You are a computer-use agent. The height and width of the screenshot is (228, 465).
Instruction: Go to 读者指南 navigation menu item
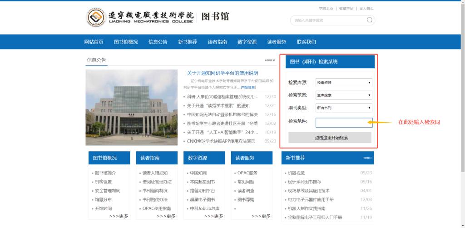click(x=217, y=42)
